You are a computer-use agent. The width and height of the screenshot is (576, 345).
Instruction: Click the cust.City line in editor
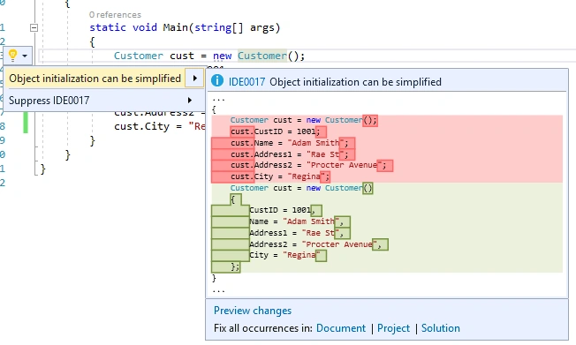point(159,126)
